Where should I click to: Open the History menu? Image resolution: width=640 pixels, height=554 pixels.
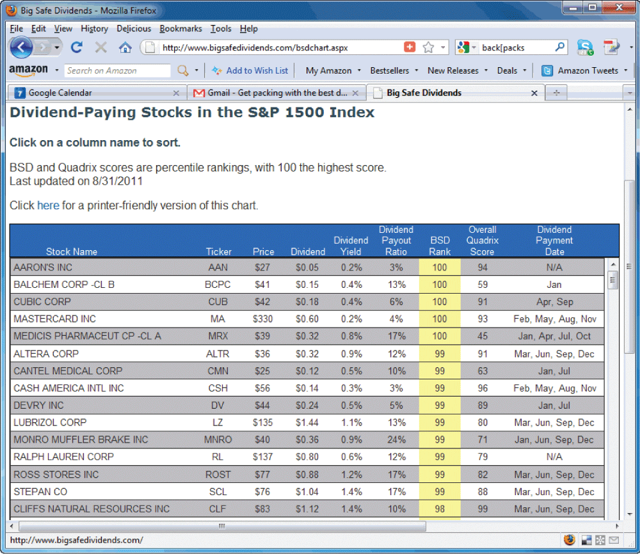coord(94,29)
